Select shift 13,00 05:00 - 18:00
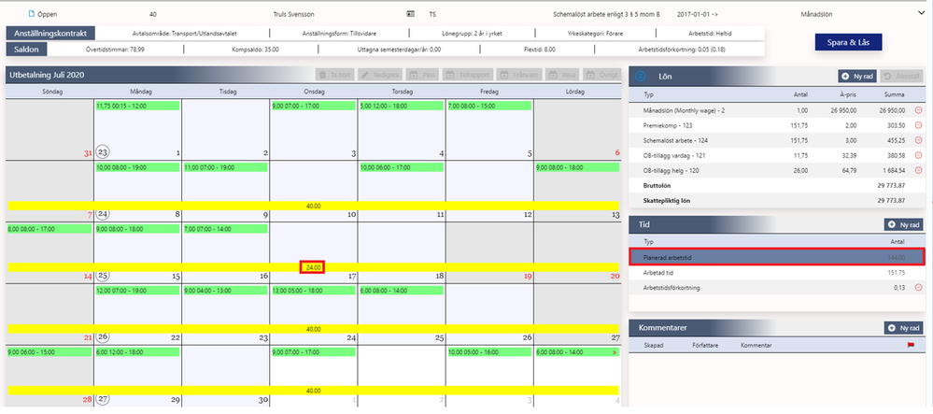Image resolution: width=933 pixels, height=414 pixels. 314,291
